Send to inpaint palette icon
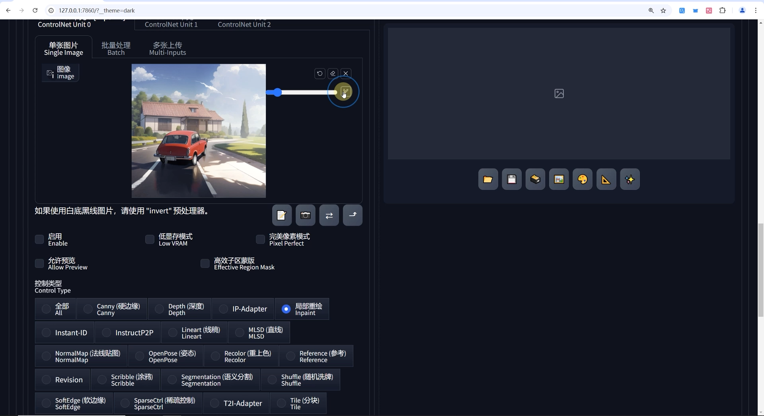This screenshot has width=764, height=416. 583,179
